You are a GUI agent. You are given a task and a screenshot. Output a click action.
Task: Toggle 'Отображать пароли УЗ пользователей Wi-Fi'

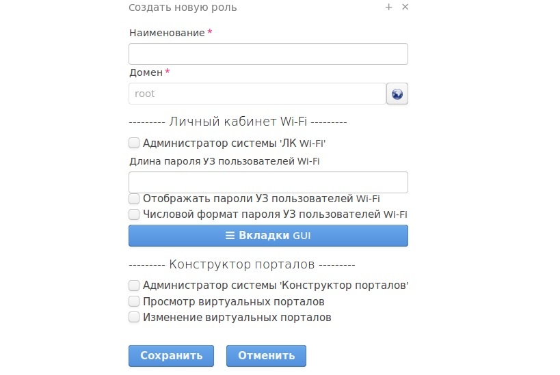[x=134, y=199]
